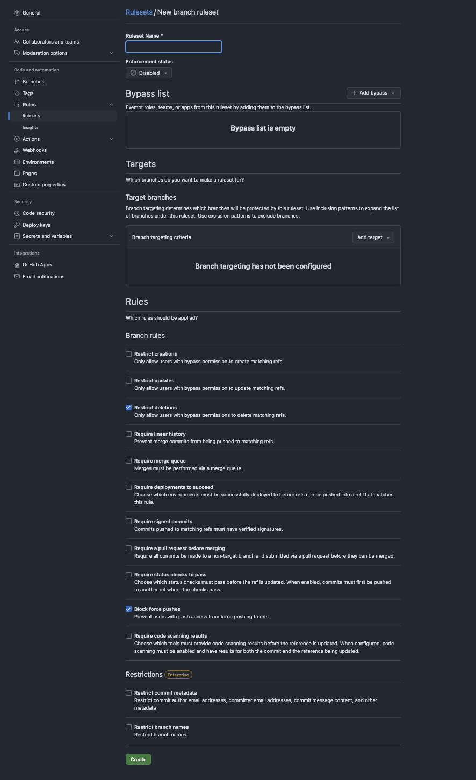Click the Webhooks icon in sidebar

pos(17,150)
